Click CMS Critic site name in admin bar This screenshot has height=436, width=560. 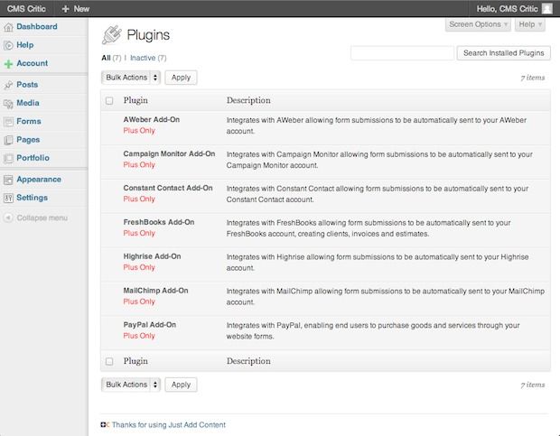point(26,9)
